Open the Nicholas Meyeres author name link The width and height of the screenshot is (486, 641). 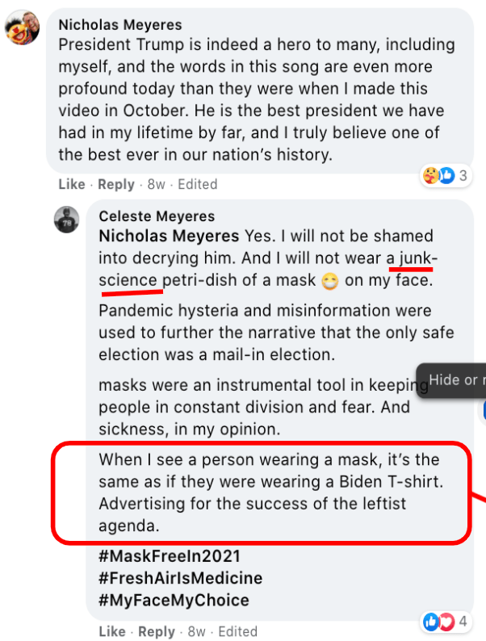[x=120, y=25]
